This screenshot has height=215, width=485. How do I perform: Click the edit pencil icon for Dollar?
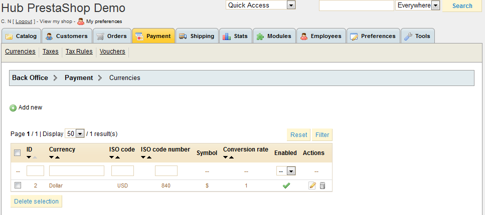(x=312, y=185)
